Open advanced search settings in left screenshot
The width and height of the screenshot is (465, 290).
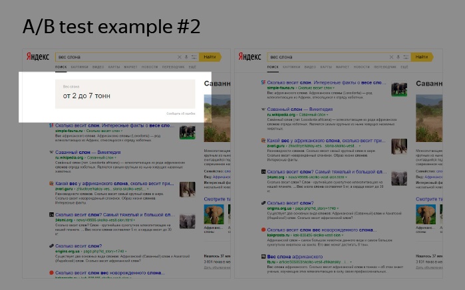click(x=194, y=57)
